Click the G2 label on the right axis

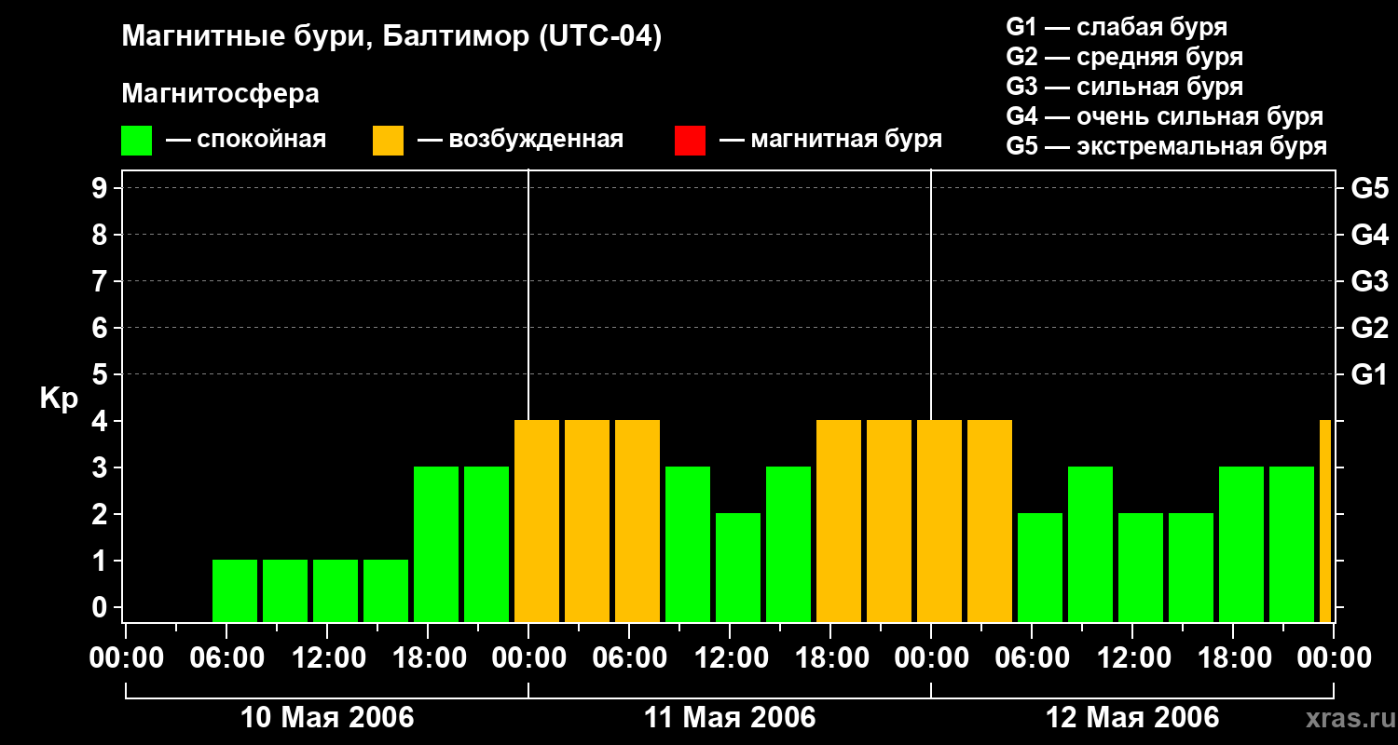click(1370, 328)
